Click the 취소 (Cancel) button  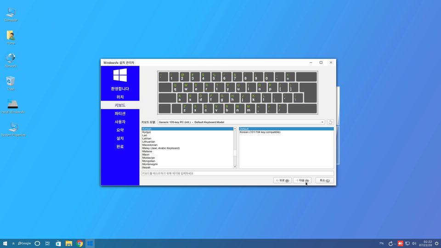(325, 180)
